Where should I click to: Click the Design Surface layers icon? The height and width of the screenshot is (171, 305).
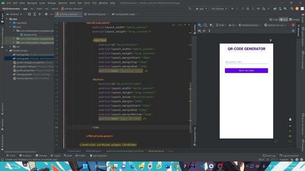200,25
